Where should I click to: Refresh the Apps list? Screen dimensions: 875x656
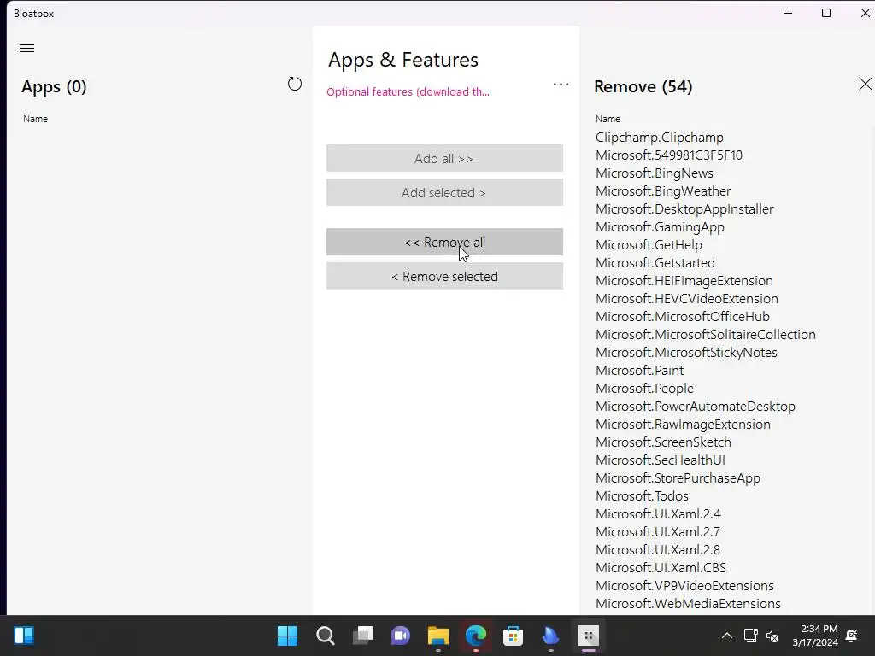click(x=295, y=84)
